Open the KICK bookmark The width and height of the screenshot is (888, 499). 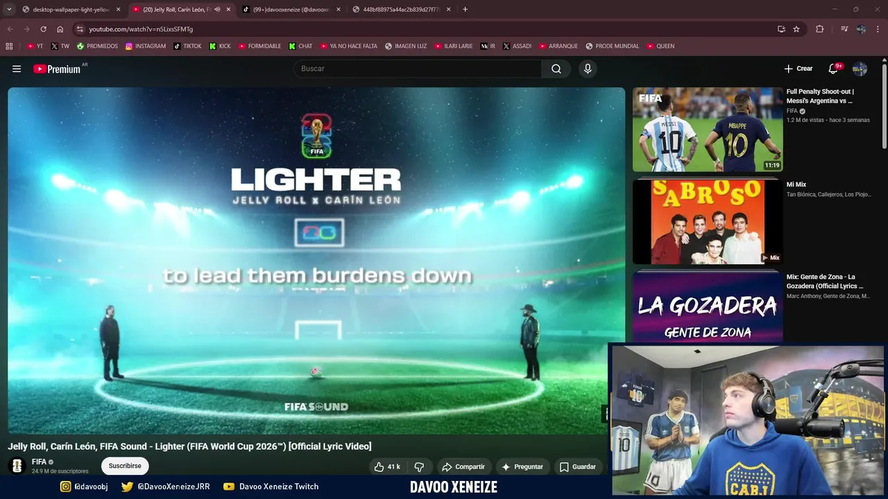220,46
